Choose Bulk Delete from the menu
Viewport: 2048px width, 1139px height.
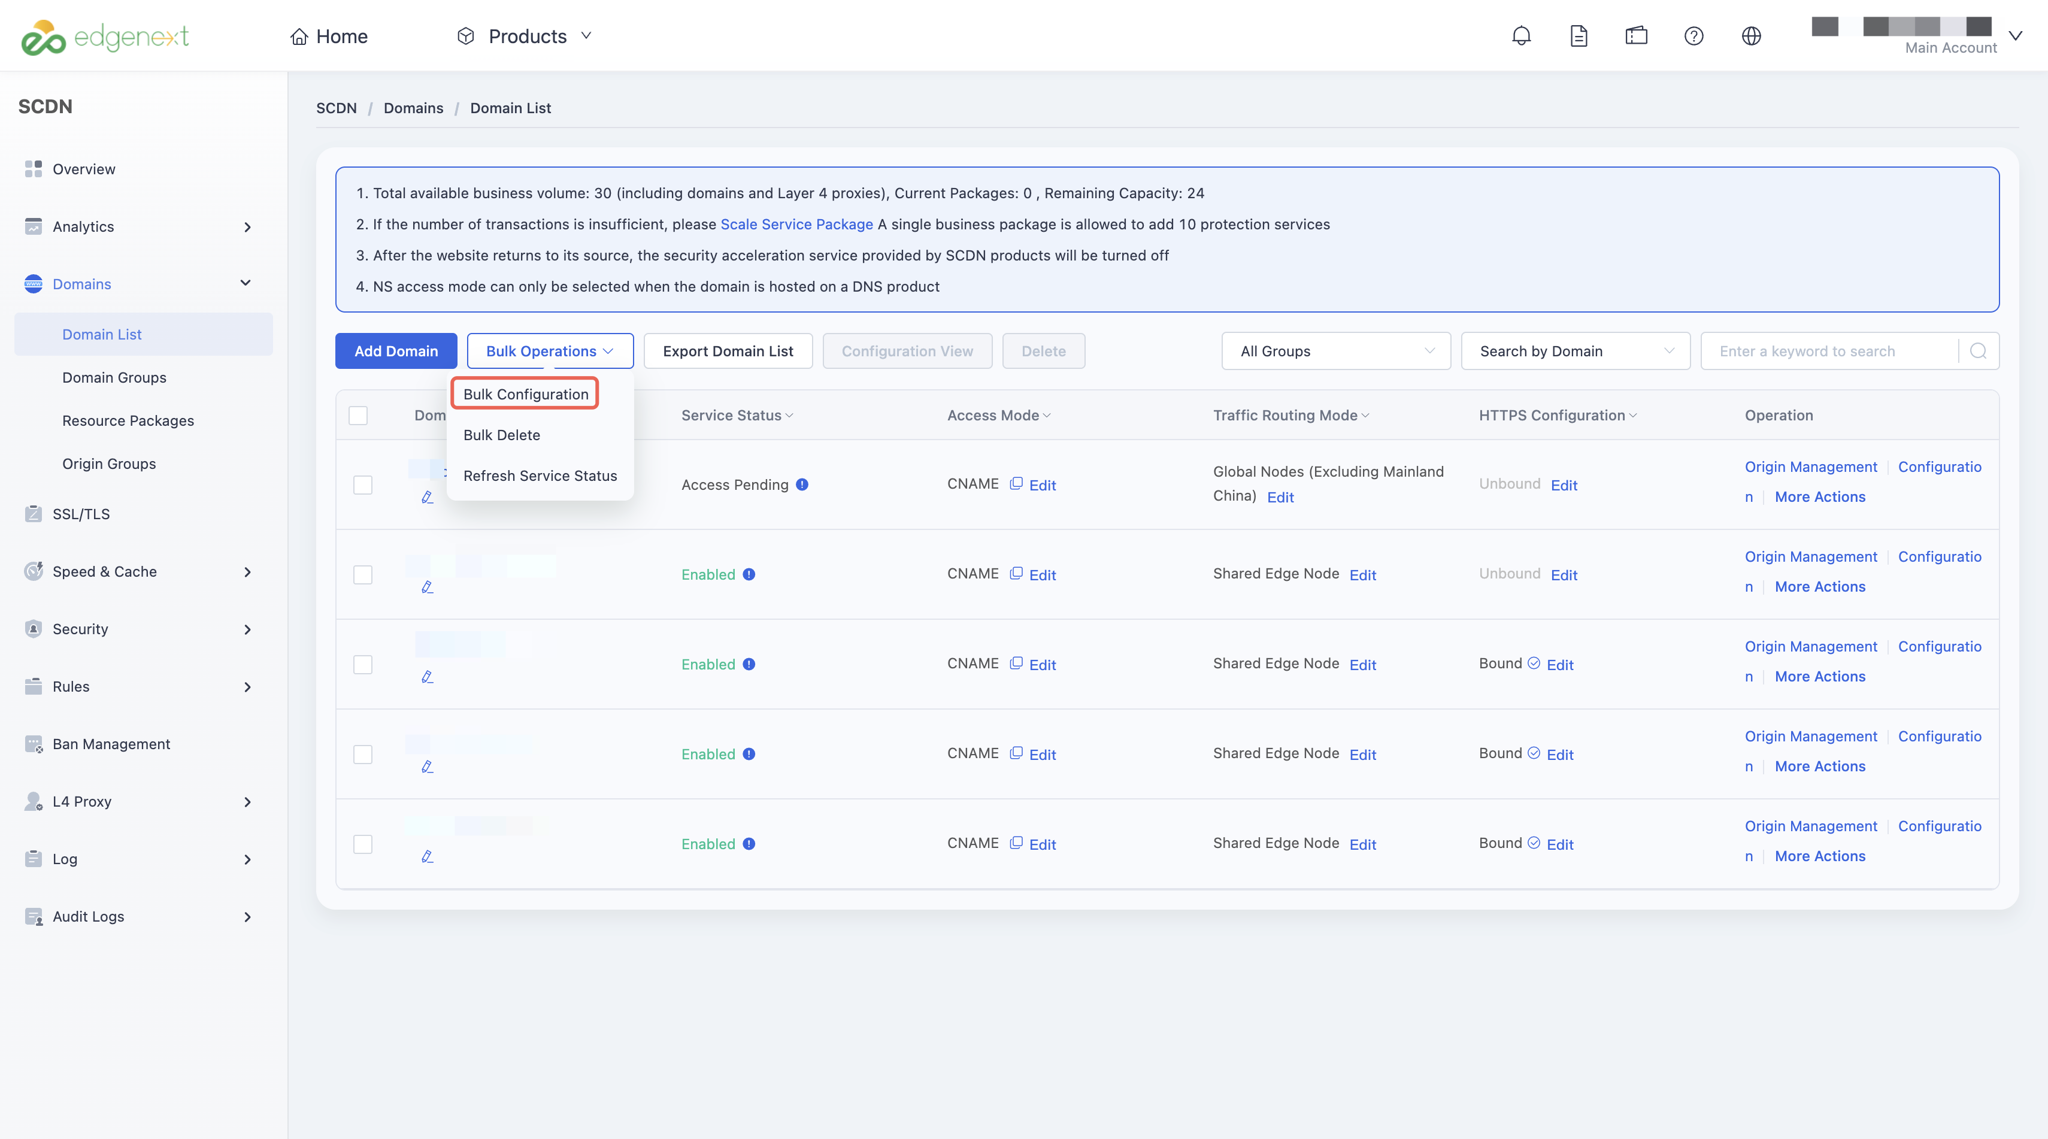coord(502,435)
